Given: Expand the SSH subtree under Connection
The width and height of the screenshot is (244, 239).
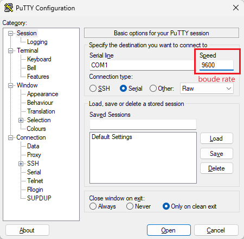Looking at the screenshot, I should (x=21, y=163).
